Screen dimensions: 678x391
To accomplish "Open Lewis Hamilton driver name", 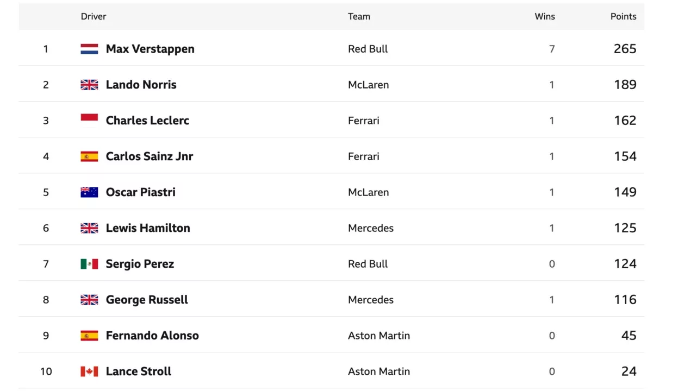I will [148, 228].
